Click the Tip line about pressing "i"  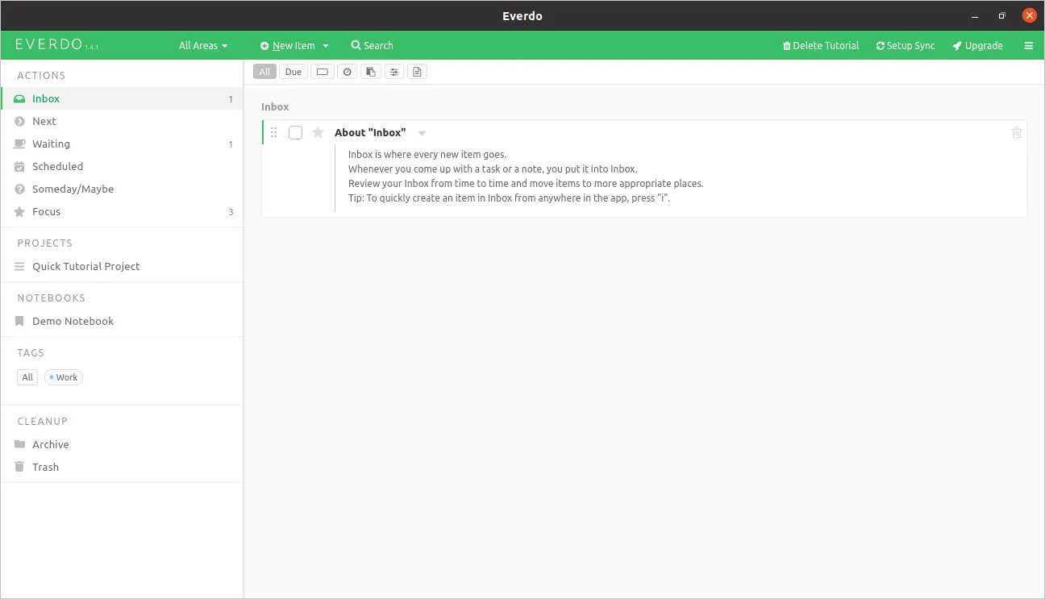click(x=510, y=198)
